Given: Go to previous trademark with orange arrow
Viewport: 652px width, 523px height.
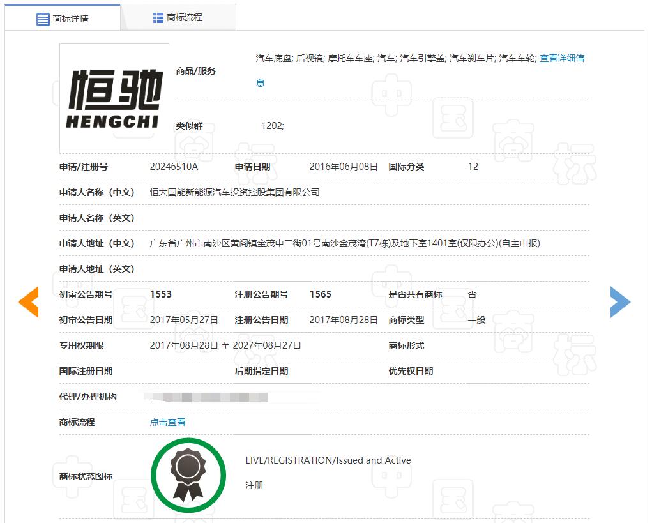Looking at the screenshot, I should click(x=29, y=302).
